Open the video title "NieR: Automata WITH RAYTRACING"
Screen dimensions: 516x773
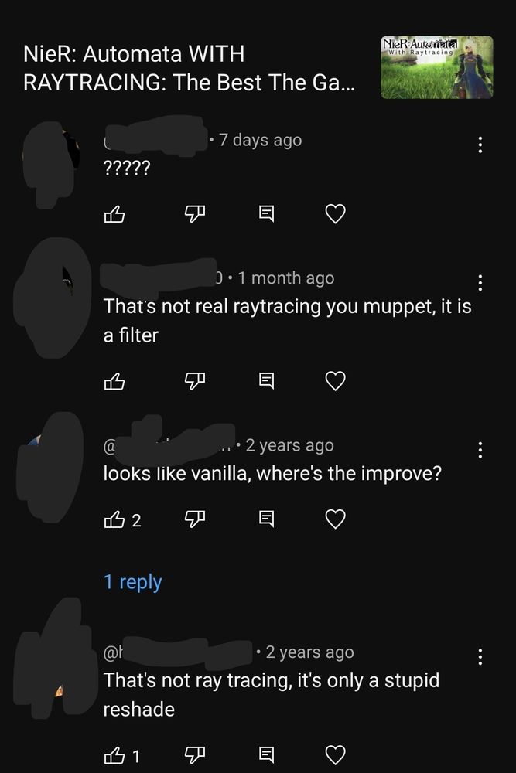189,68
